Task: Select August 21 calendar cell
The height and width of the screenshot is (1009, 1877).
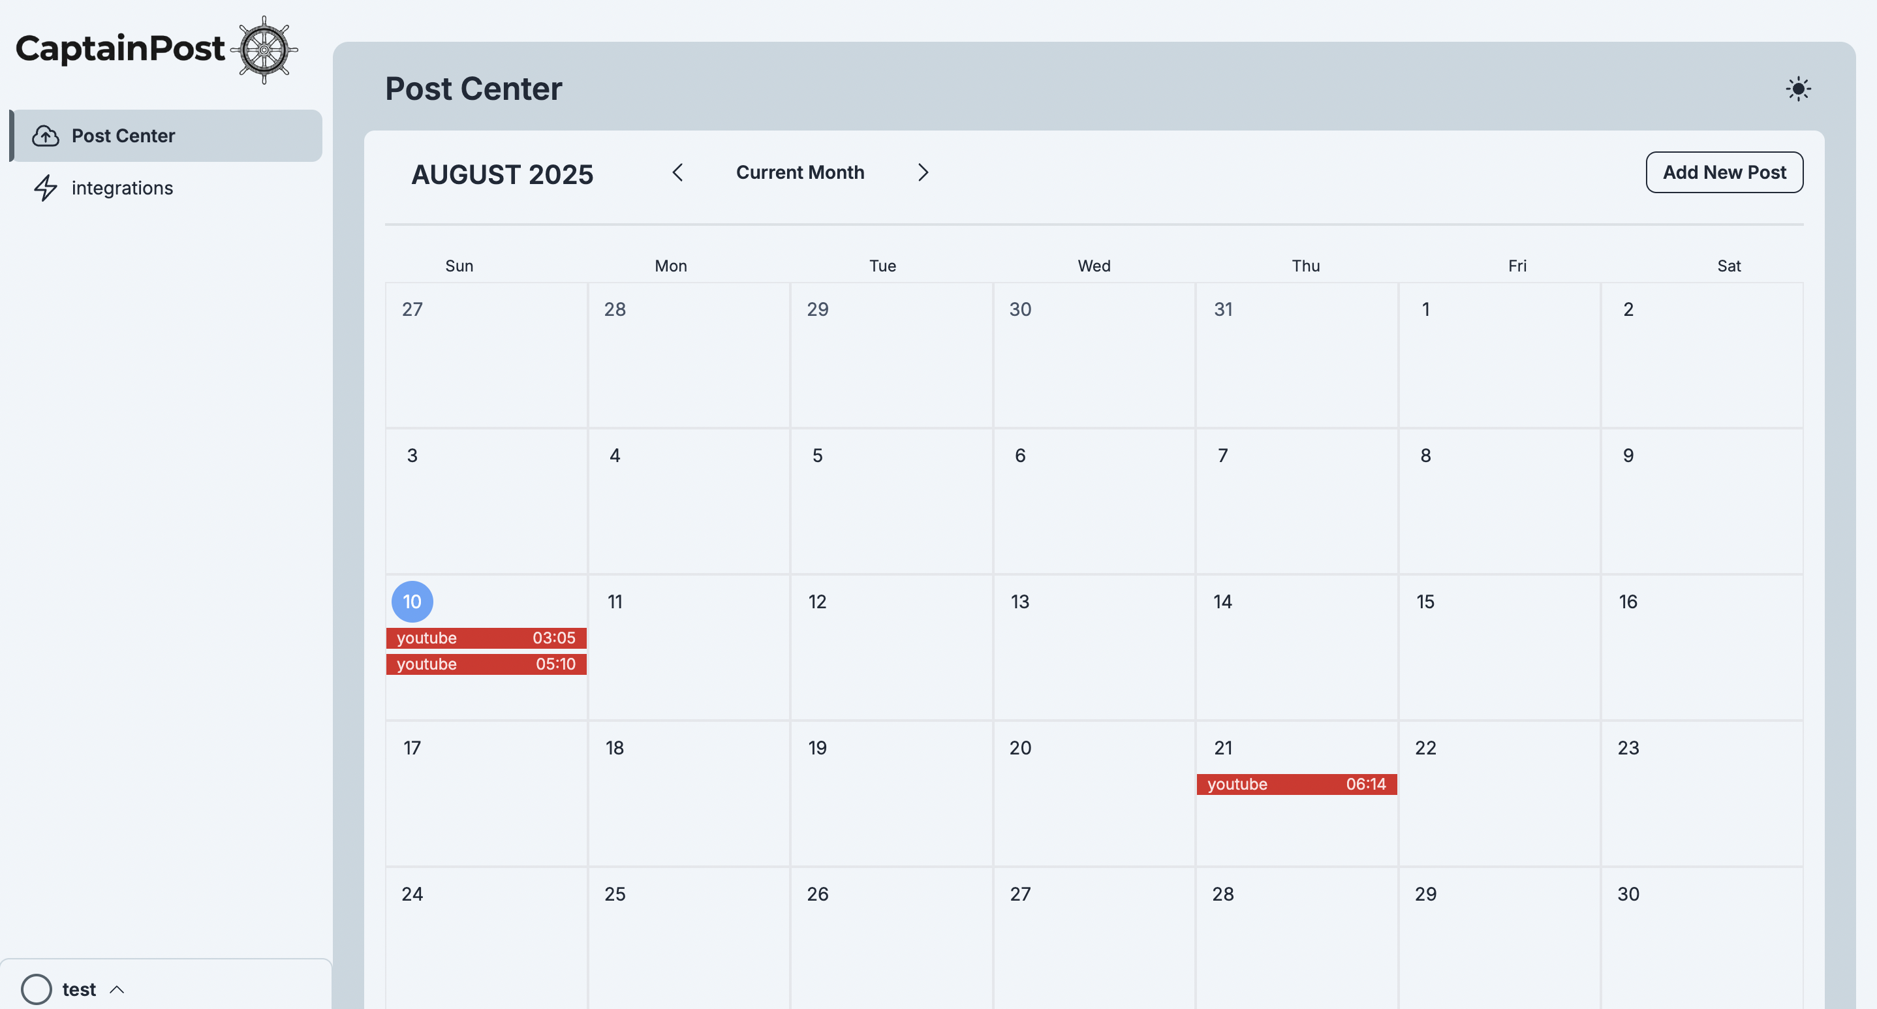Action: tap(1296, 794)
